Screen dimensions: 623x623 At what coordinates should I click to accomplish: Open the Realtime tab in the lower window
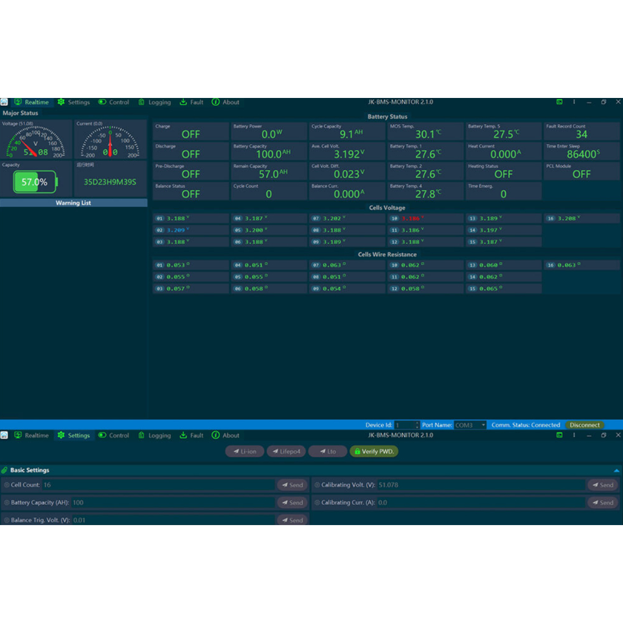click(x=32, y=436)
